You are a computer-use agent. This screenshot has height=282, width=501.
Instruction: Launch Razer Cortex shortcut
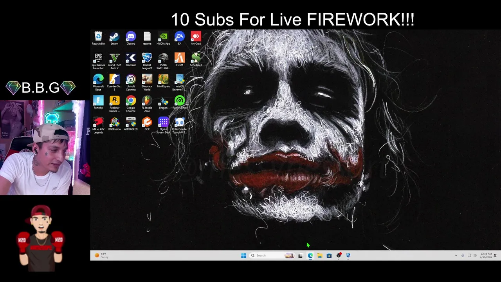click(x=180, y=103)
